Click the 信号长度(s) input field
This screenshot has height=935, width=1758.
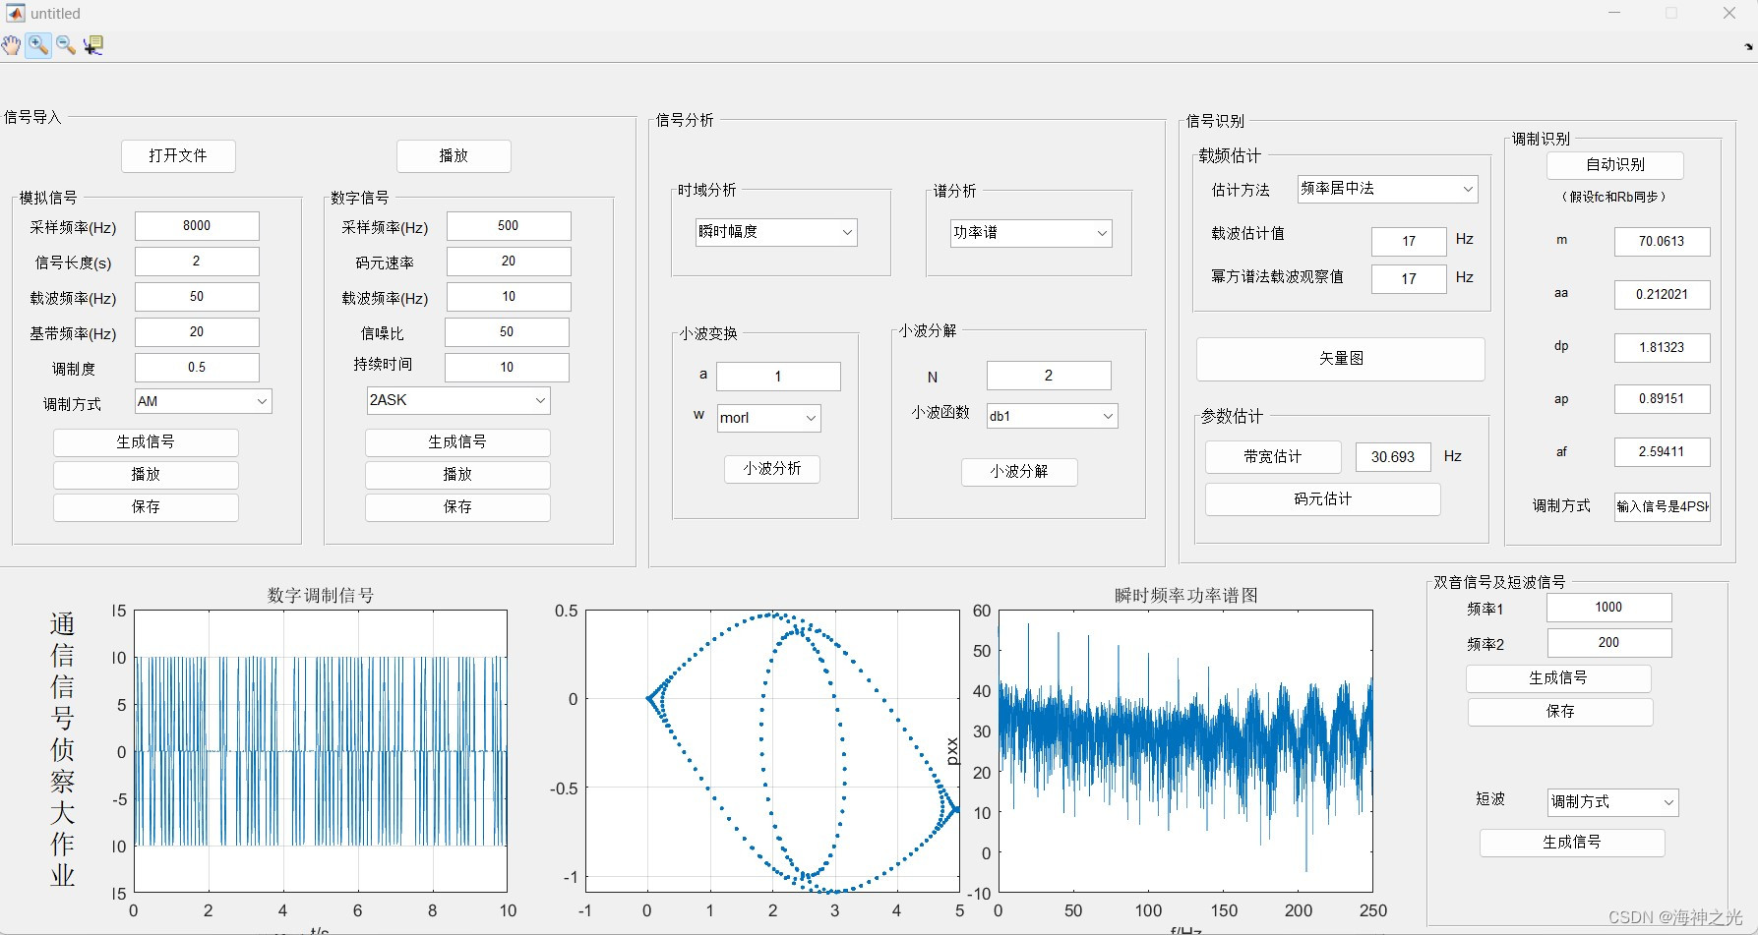(x=197, y=262)
